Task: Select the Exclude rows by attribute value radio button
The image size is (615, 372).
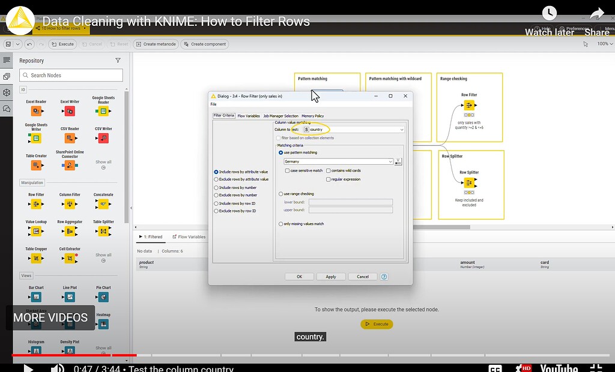Action: pos(216,179)
